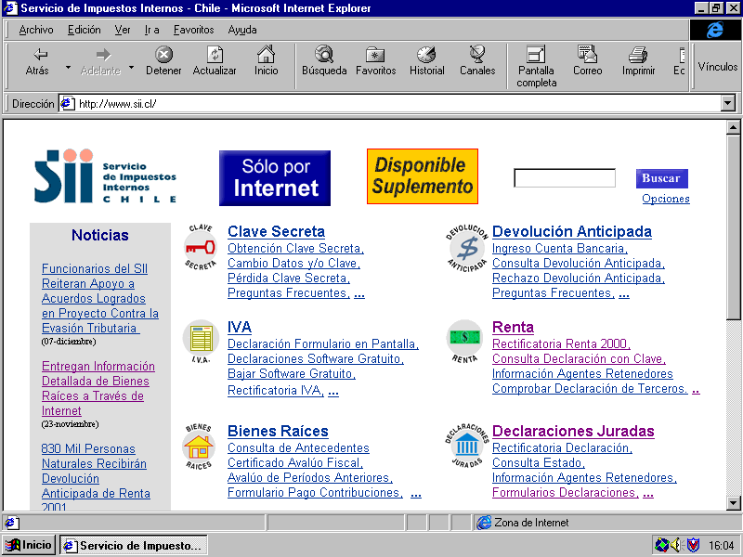Open the Atrás history dropdown arrow

coord(68,67)
